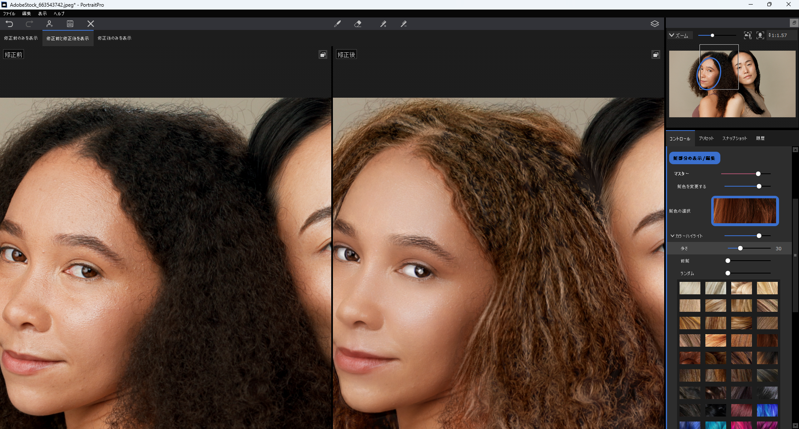Image resolution: width=799 pixels, height=429 pixels.
Task: Select the hair brush plus tool
Action: pos(383,24)
